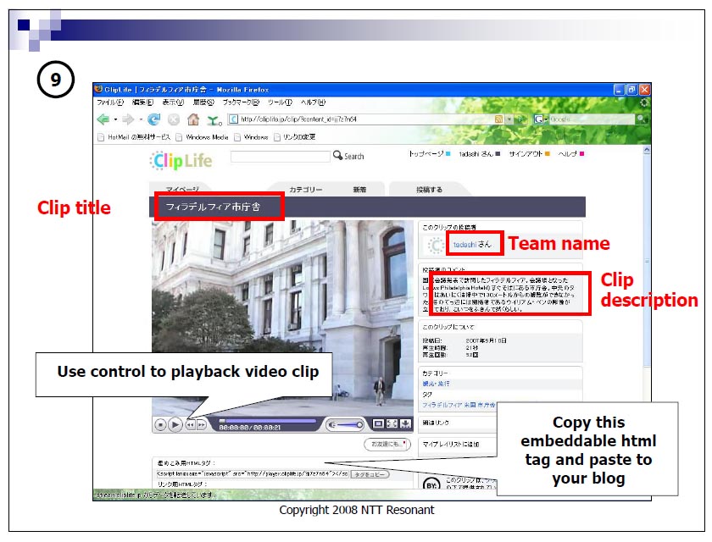The height and width of the screenshot is (542, 712).
Task: Open the ツール(T) menu
Action: 280,102
